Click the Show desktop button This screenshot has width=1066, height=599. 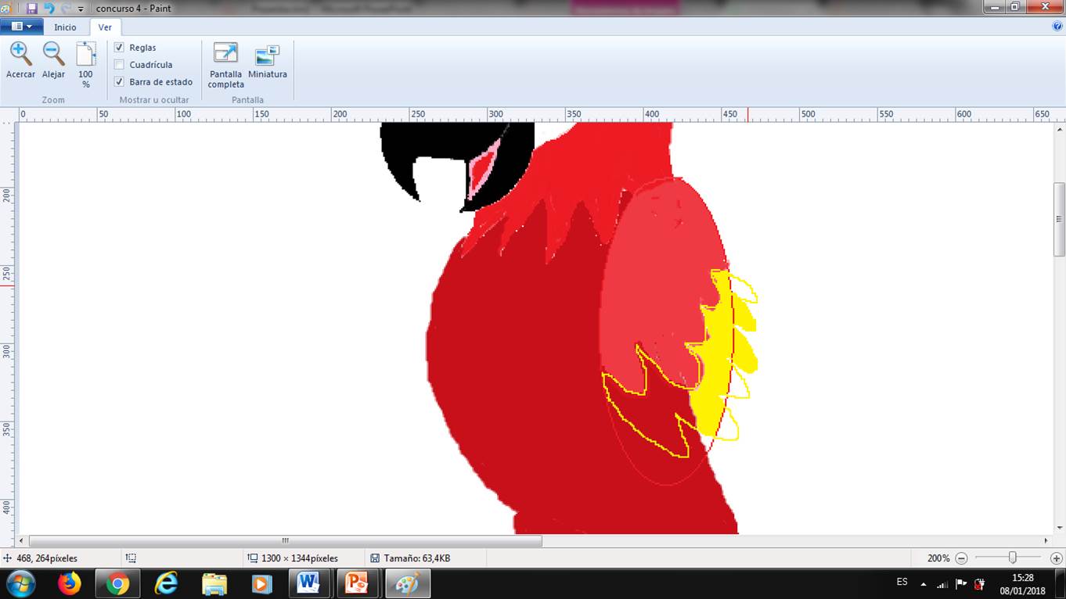(x=1060, y=583)
